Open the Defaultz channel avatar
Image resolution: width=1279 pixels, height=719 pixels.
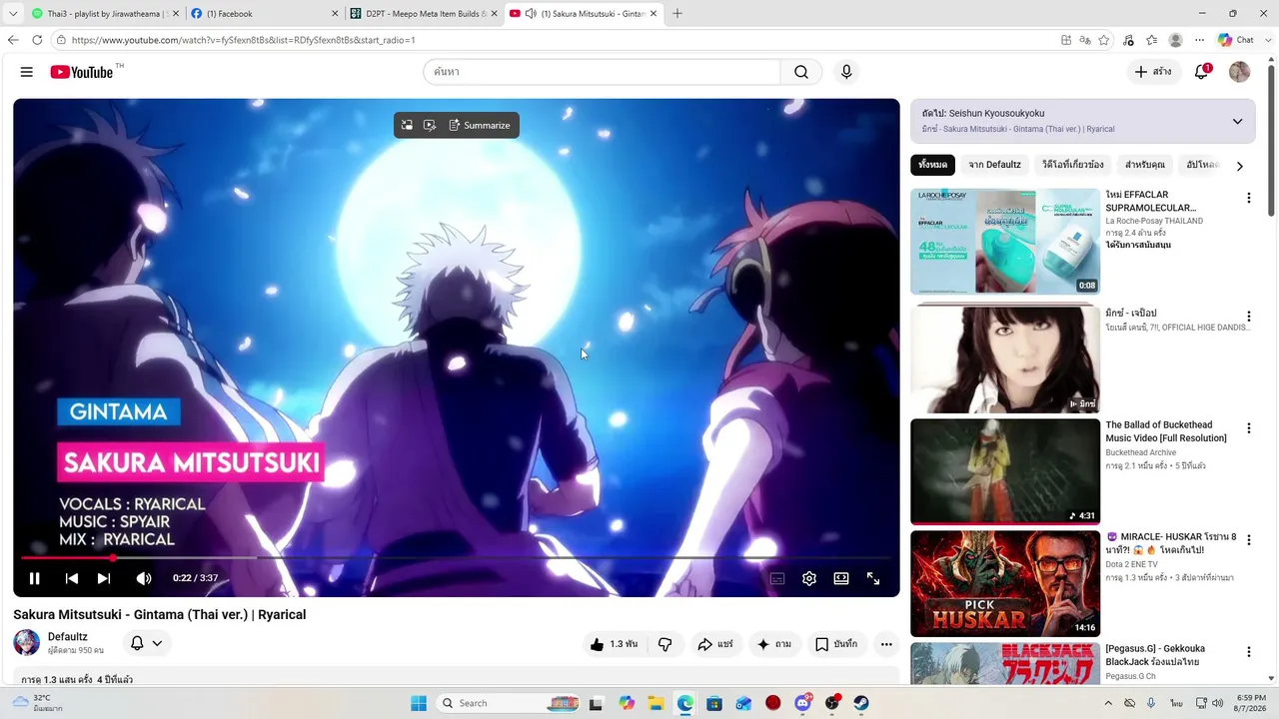pyautogui.click(x=27, y=642)
